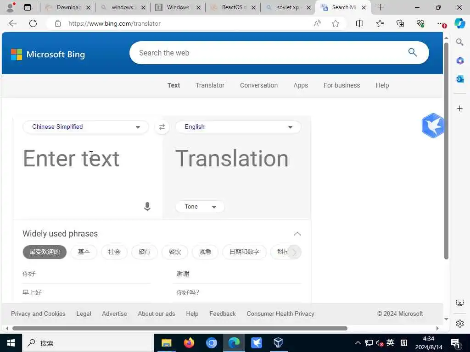Click the Search the web box
This screenshot has width=470, height=352.
click(x=270, y=53)
